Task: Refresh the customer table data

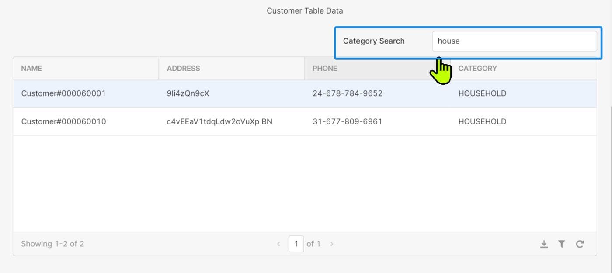Action: pyautogui.click(x=580, y=244)
